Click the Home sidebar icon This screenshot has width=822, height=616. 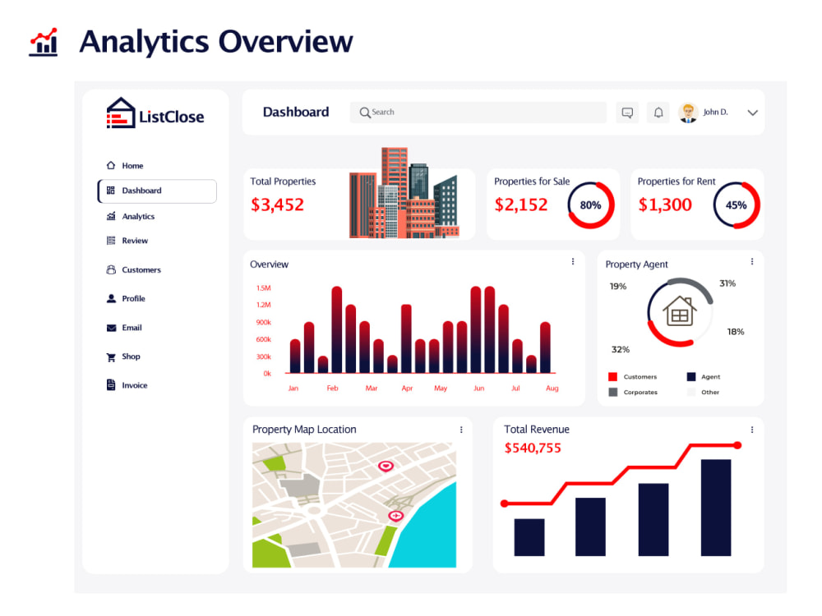(x=111, y=166)
